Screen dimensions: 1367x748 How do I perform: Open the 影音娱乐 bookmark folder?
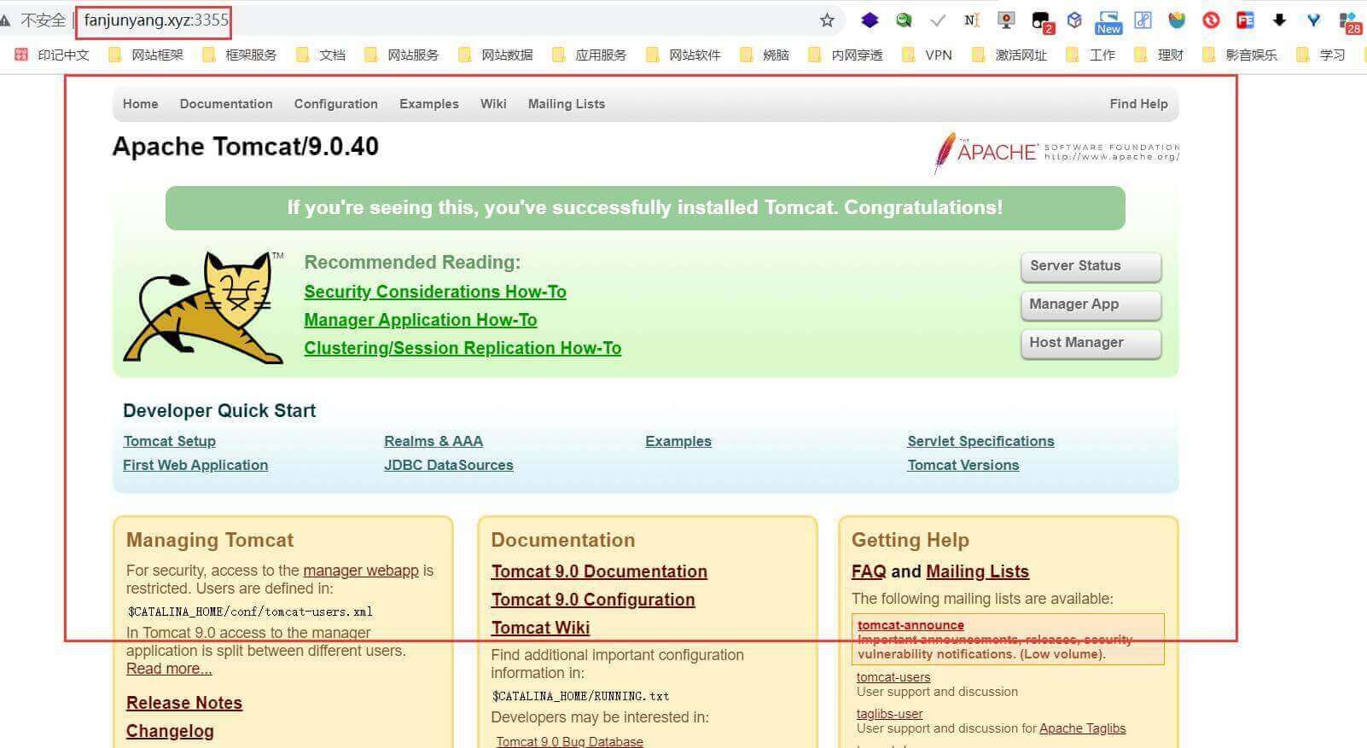pos(1240,55)
